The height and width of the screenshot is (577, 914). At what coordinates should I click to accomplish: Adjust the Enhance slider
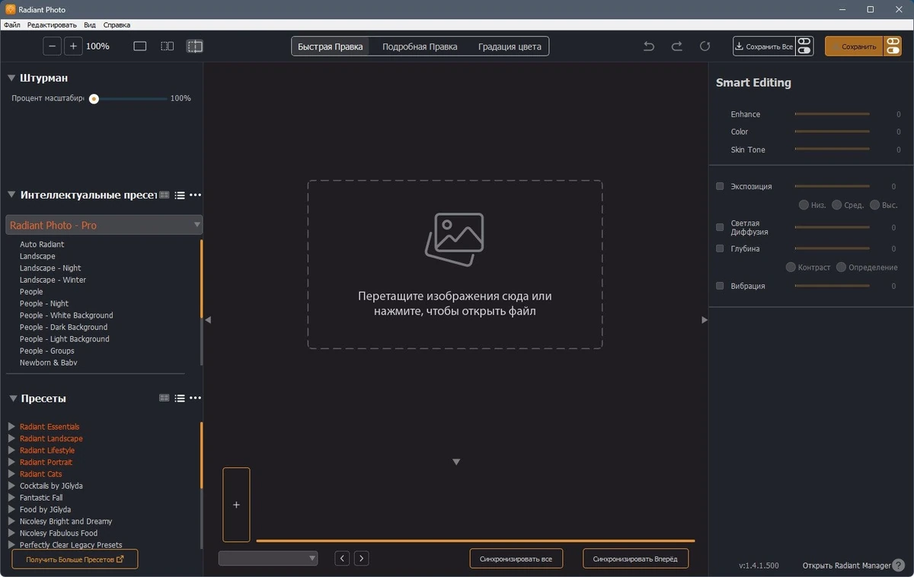pyautogui.click(x=832, y=114)
